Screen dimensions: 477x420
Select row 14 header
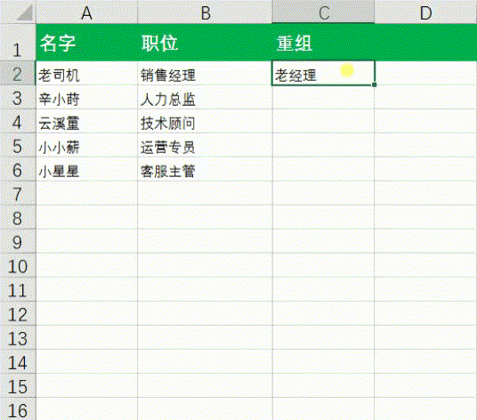click(x=18, y=361)
